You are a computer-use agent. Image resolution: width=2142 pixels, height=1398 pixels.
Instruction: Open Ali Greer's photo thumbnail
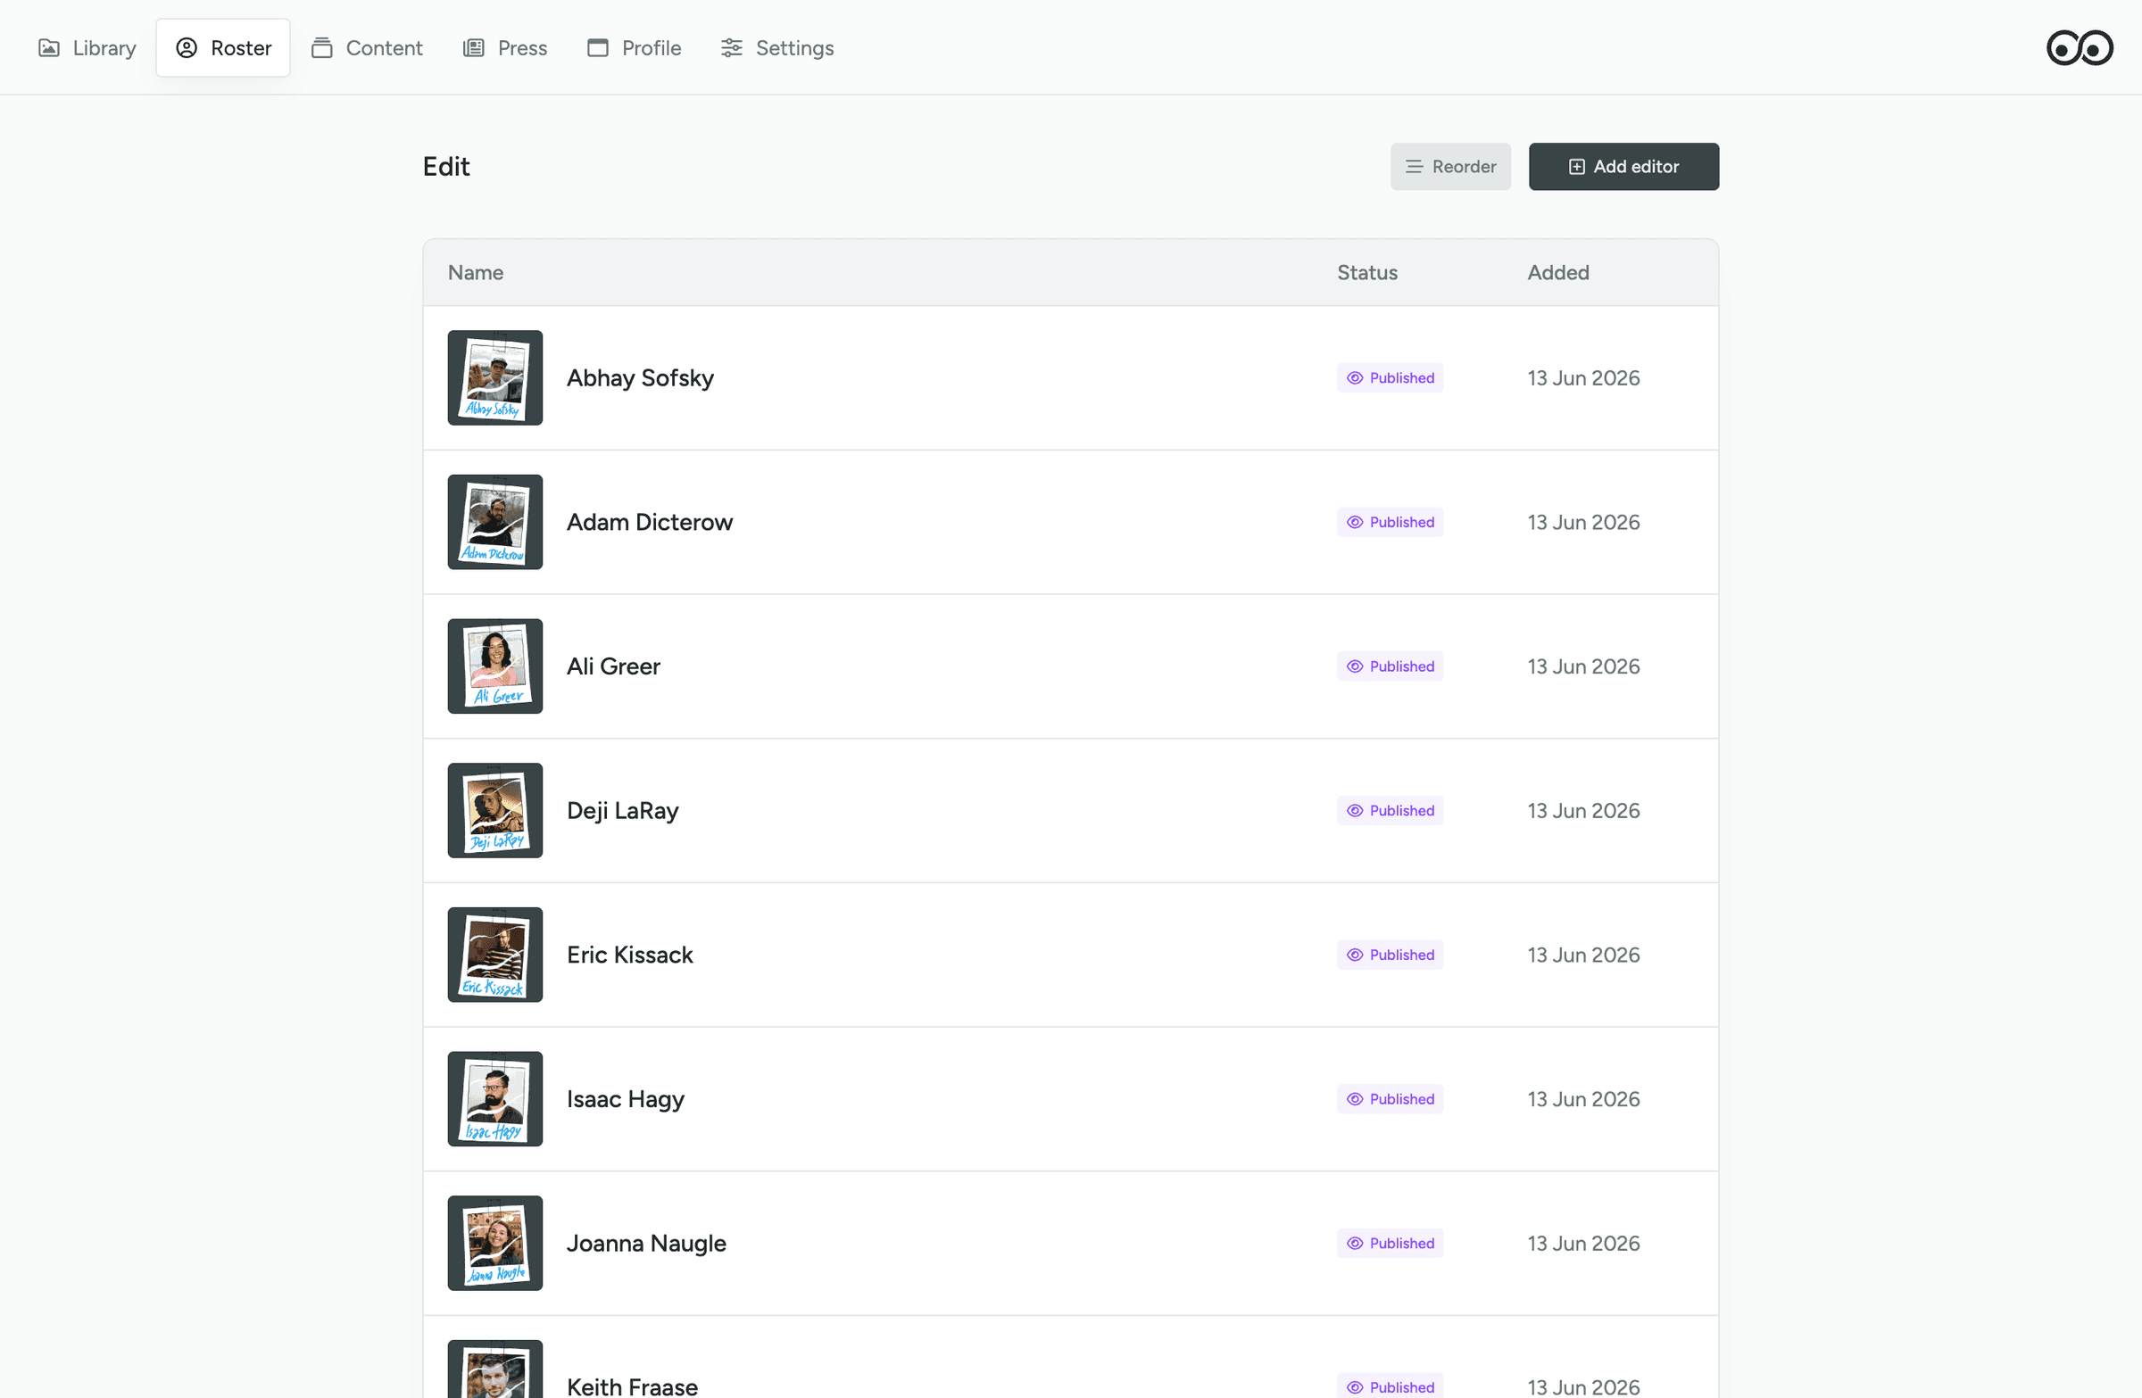coord(495,666)
